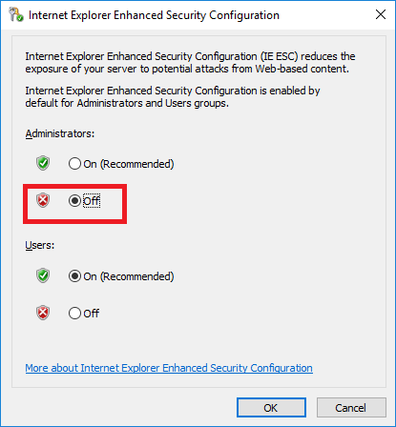Confirm settings with the OK button
The width and height of the screenshot is (396, 427).
271,408
